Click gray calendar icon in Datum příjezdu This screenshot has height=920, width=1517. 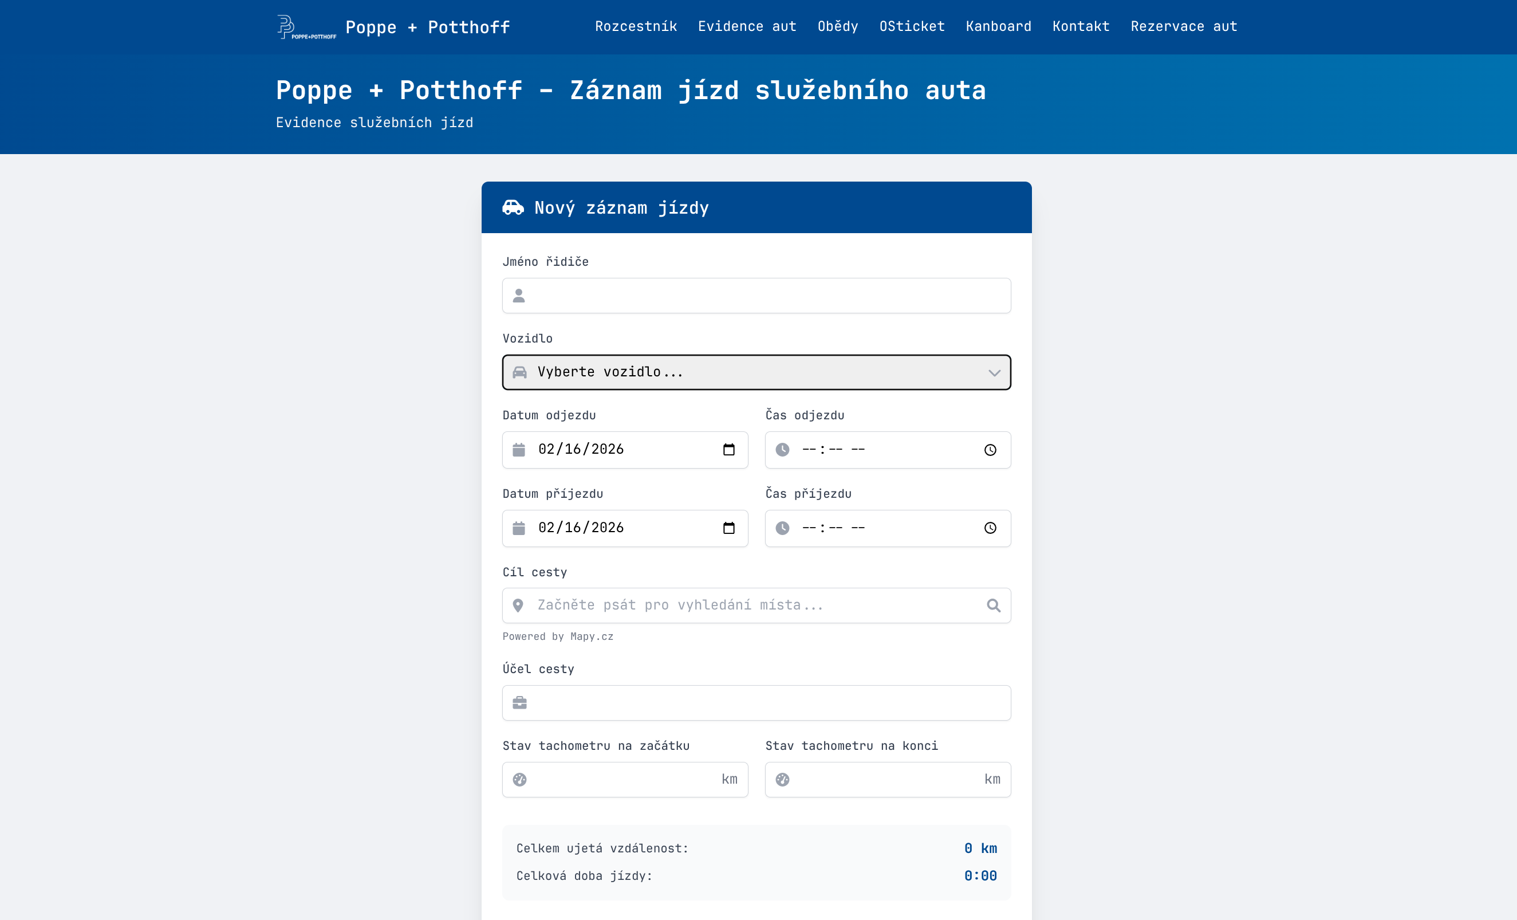point(519,528)
